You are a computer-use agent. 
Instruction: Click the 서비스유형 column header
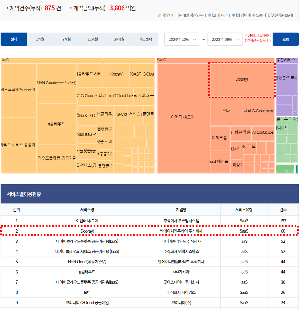(x=244, y=210)
